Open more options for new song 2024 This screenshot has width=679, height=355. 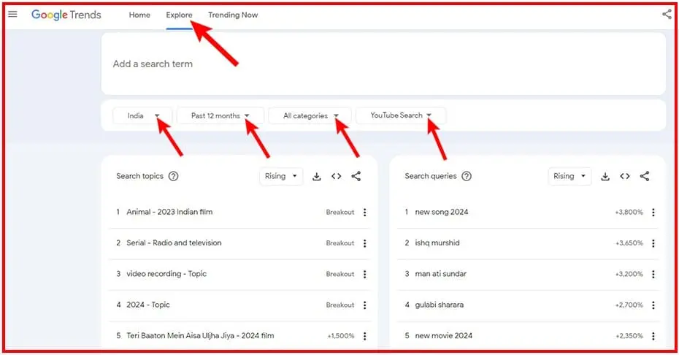point(653,212)
